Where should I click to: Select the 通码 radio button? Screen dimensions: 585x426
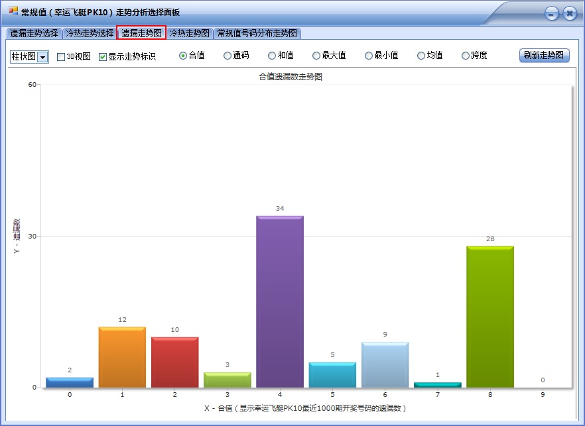pyautogui.click(x=228, y=55)
